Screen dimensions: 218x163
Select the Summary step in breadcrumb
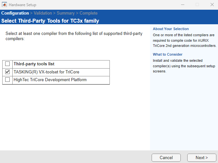[x=65, y=13]
